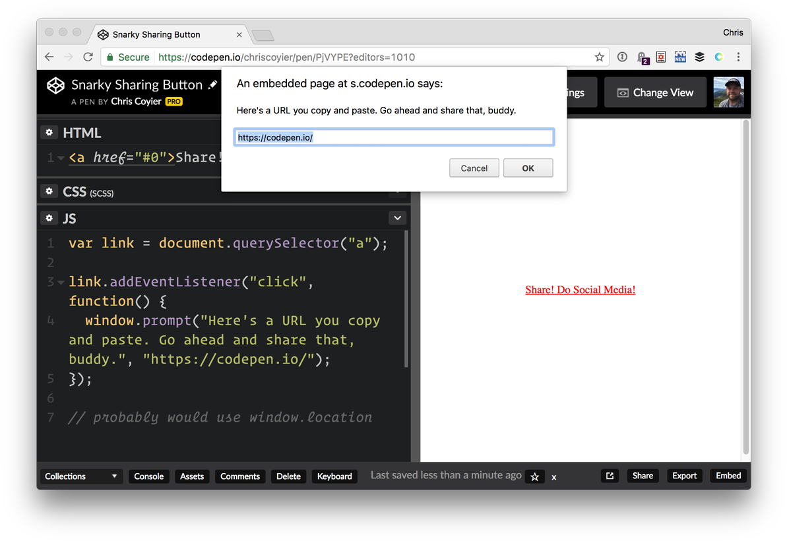
Task: Love the pen with the footer star icon
Action: 534,477
